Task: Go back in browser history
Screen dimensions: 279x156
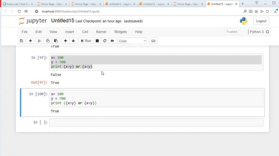Action: (5, 12)
